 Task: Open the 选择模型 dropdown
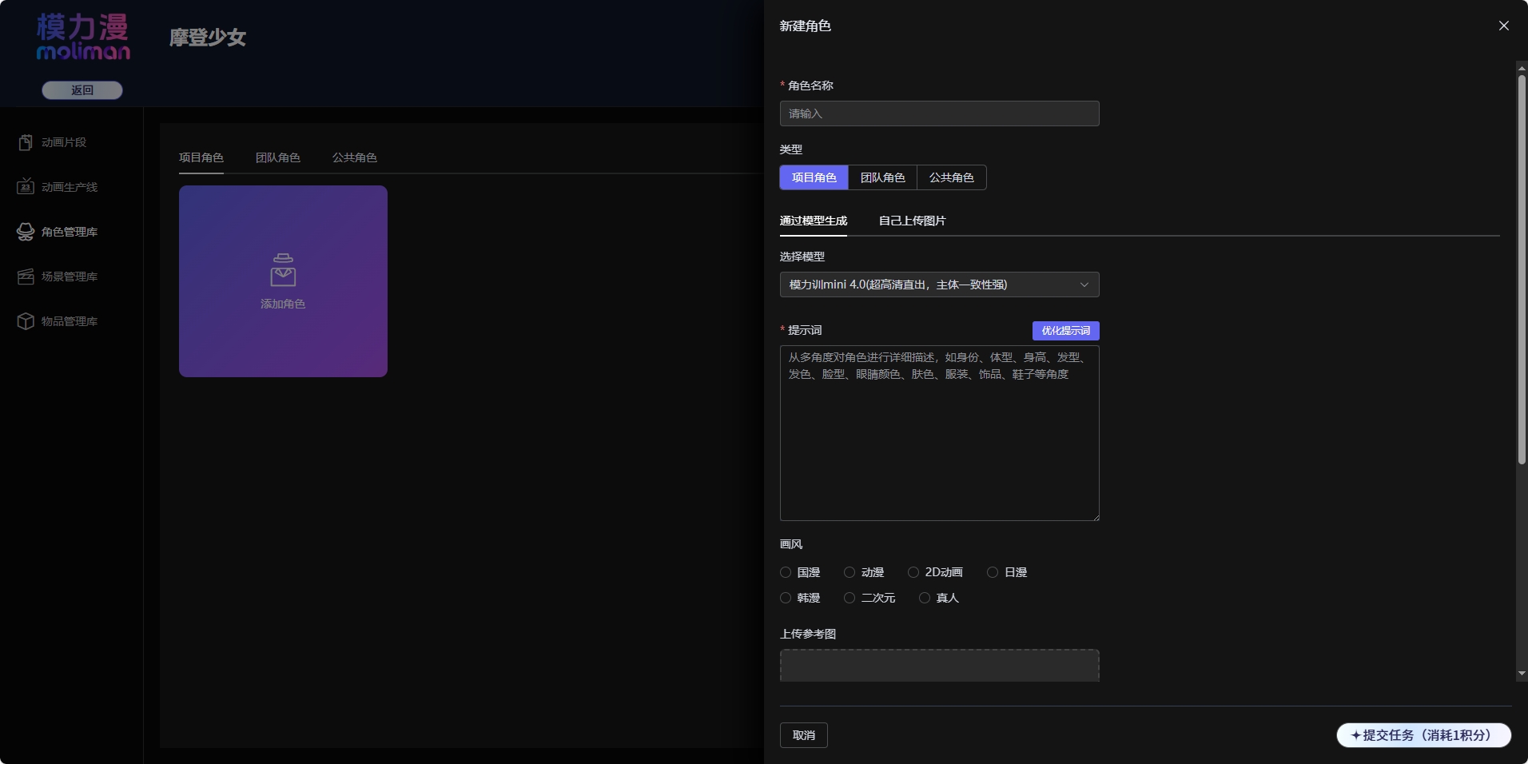pyautogui.click(x=939, y=285)
